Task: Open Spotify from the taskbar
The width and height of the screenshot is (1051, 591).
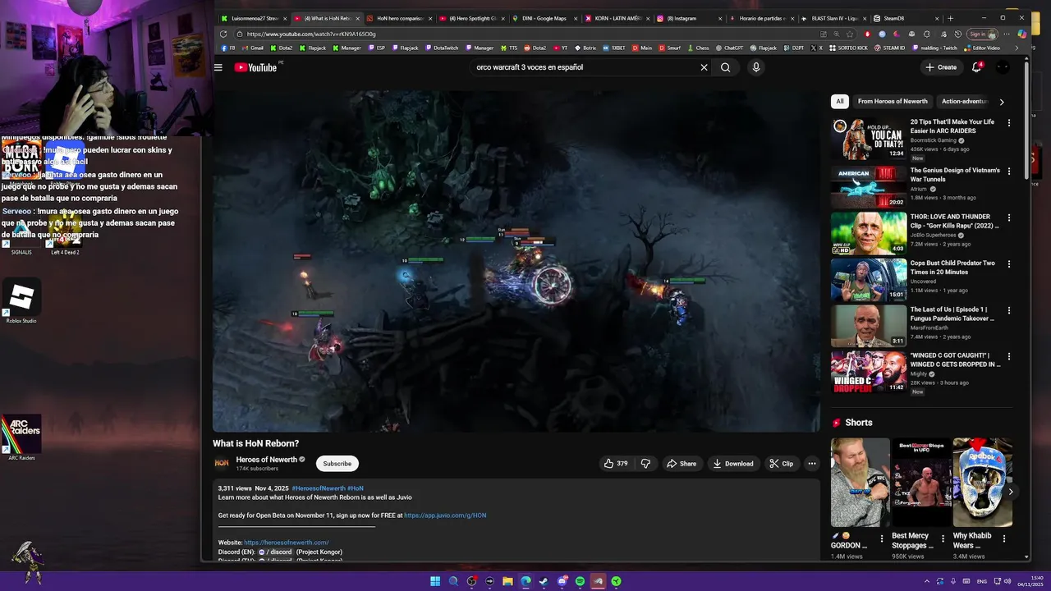Action: pos(580,581)
